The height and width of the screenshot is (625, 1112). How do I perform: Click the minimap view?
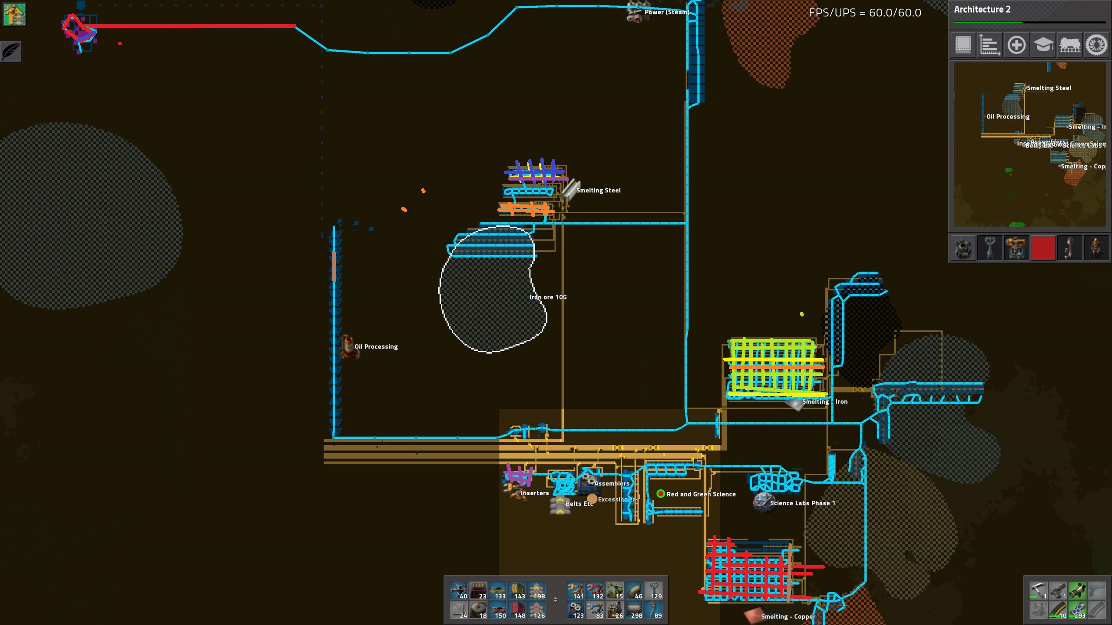(1029, 144)
